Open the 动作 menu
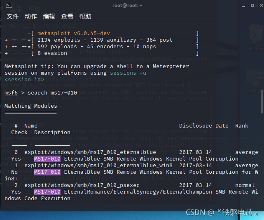 [31, 17]
